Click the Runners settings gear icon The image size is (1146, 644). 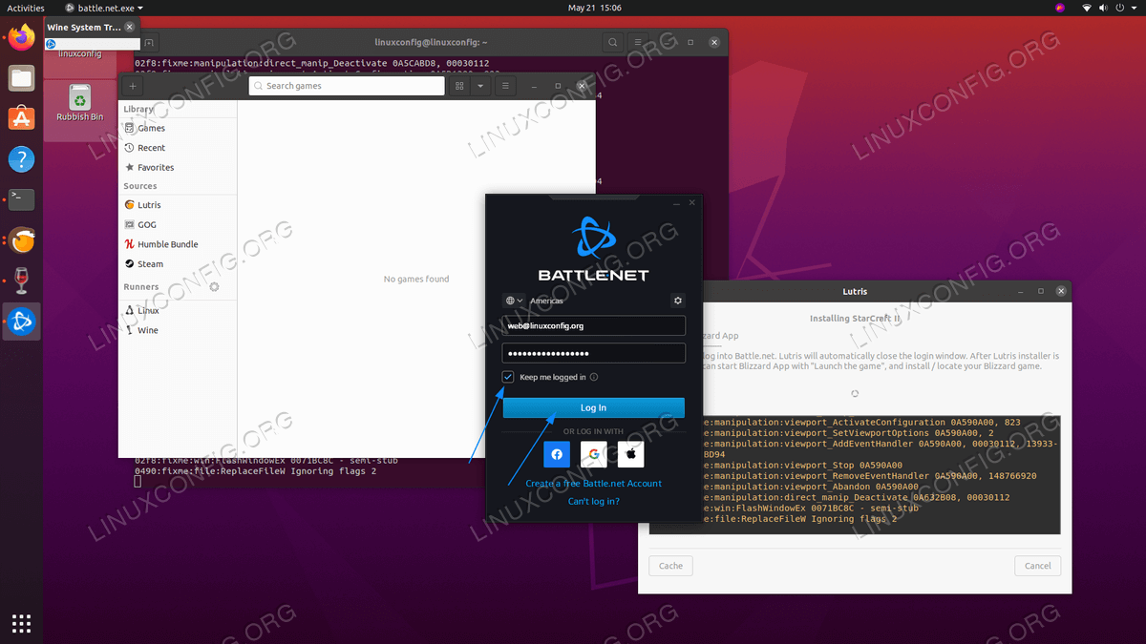(214, 286)
